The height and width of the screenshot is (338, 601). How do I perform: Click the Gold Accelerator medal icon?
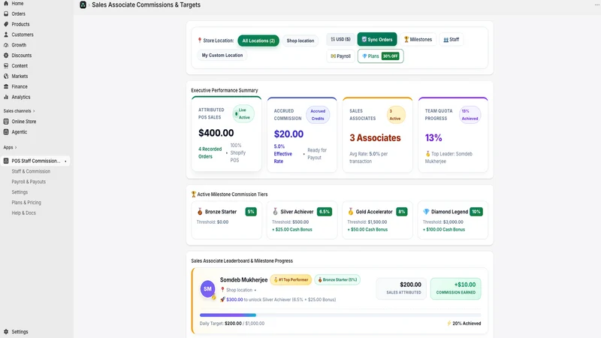[350, 212]
